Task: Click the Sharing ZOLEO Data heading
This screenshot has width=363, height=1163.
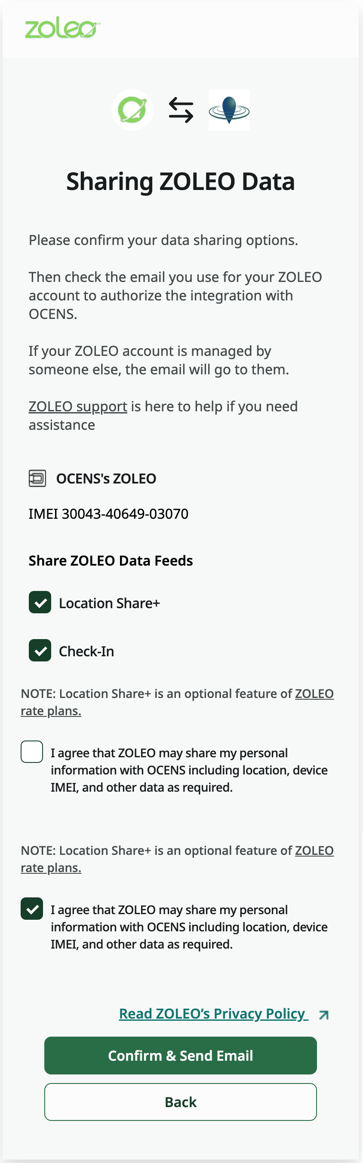Action: coord(180,181)
